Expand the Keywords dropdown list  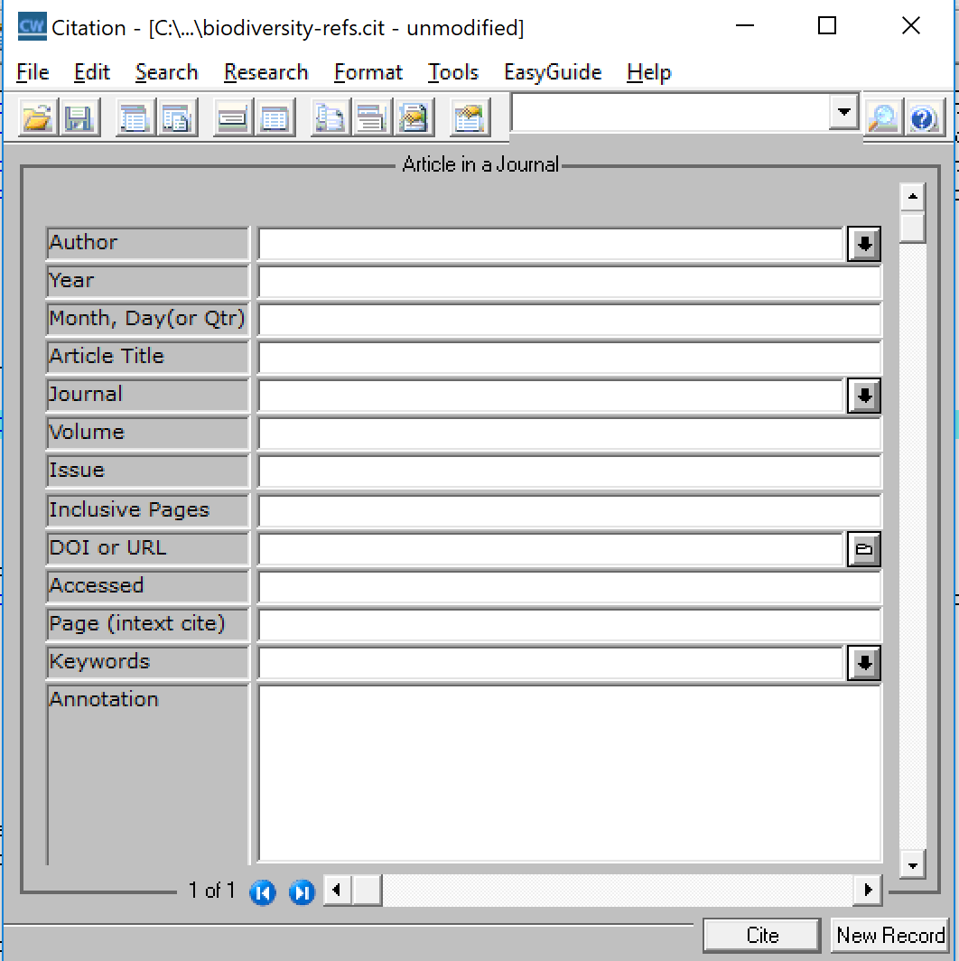863,663
